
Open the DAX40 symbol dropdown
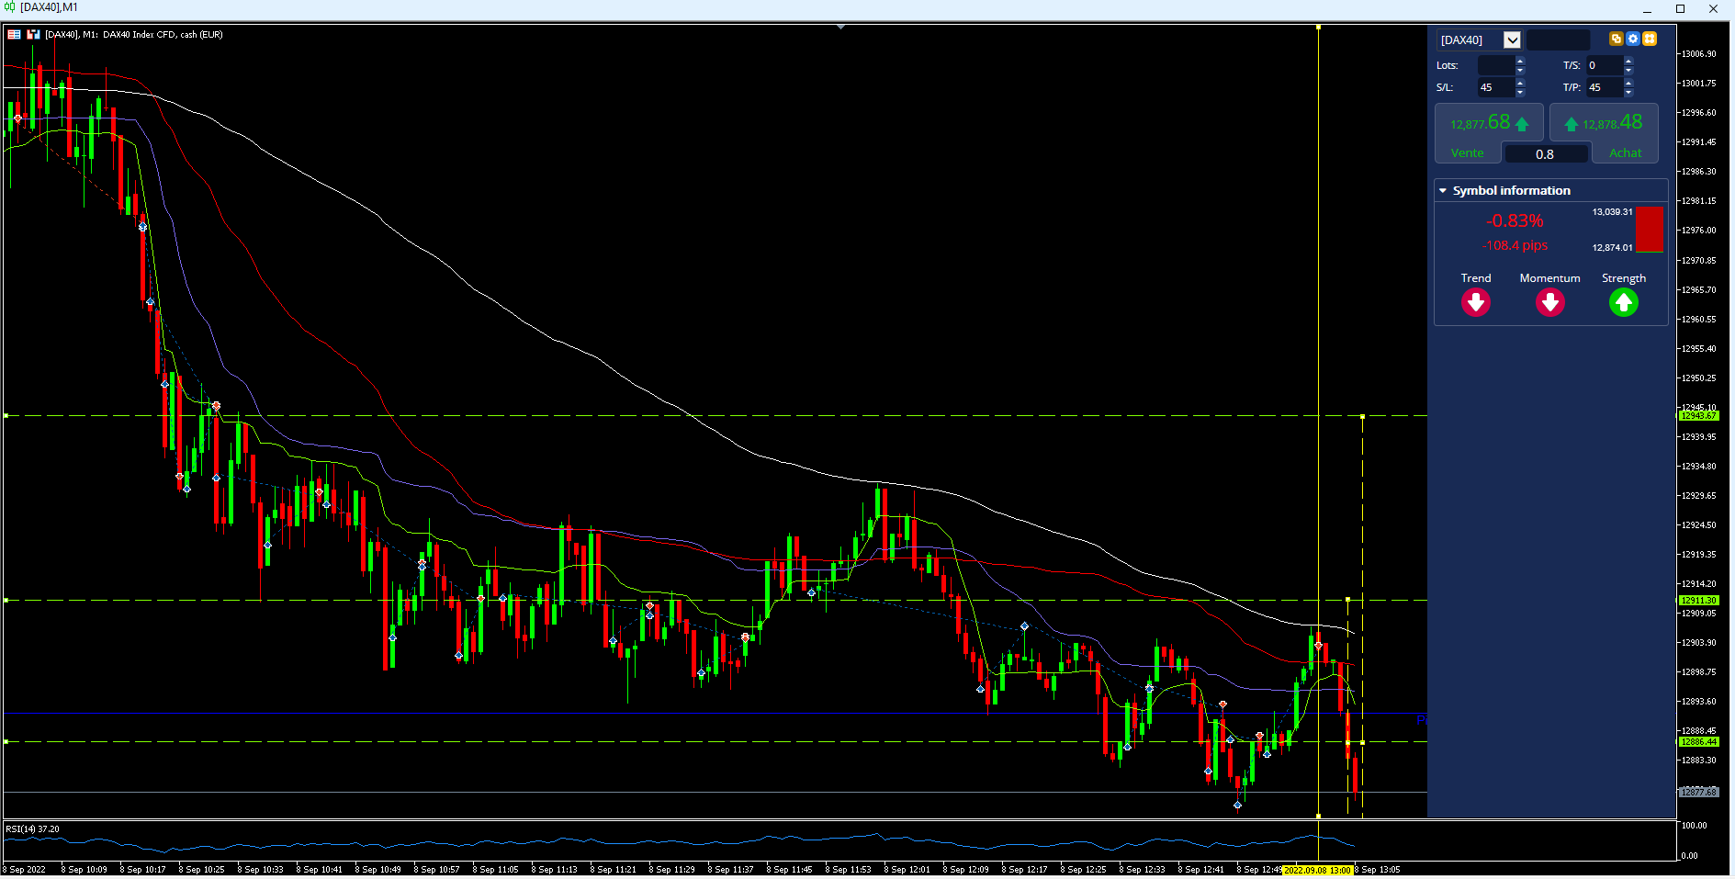point(1512,39)
